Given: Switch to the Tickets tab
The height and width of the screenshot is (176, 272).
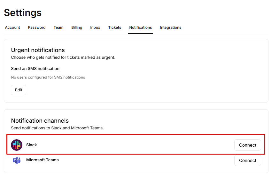Looking at the screenshot, I should click(115, 27).
